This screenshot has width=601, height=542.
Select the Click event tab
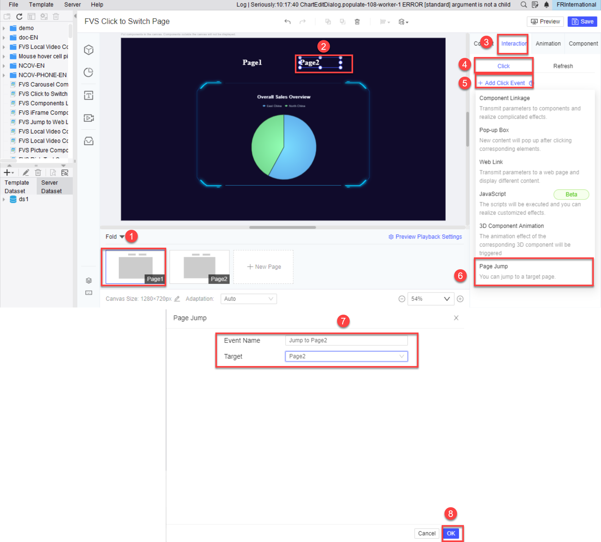(503, 66)
